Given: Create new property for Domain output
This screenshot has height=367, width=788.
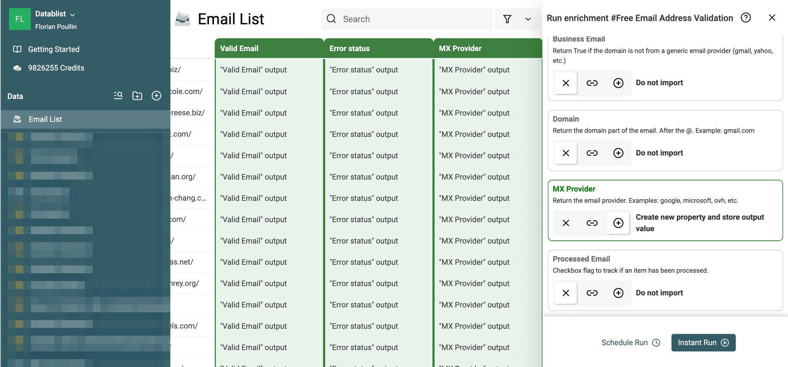Looking at the screenshot, I should (x=618, y=153).
